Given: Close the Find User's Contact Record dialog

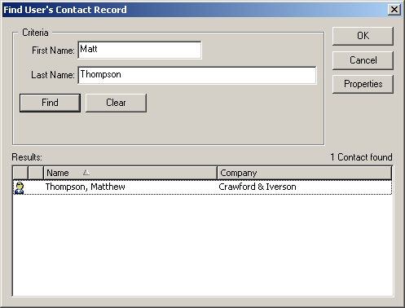Looking at the screenshot, I should pos(394,10).
